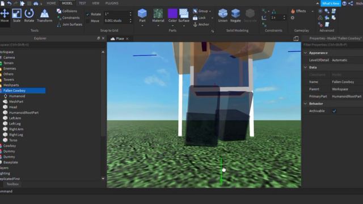Collapse the Appearance properties section

[306, 53]
